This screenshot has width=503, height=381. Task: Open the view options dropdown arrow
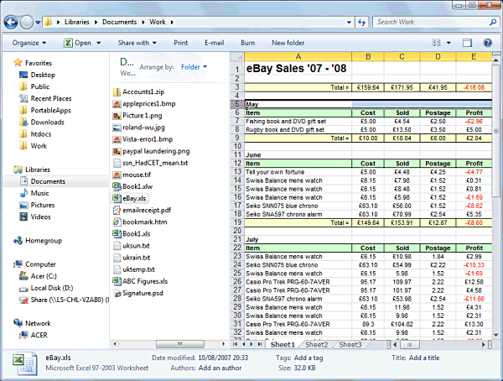click(x=449, y=43)
